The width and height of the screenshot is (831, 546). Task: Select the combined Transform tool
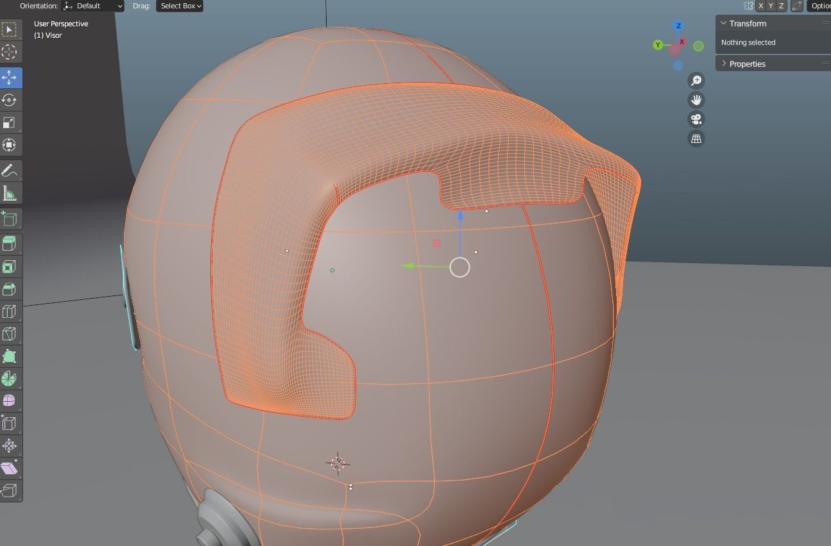click(x=10, y=145)
